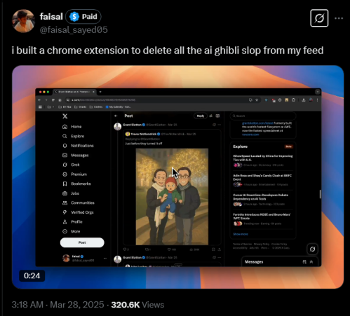The height and width of the screenshot is (316, 350).
Task: Click the Ghibli-style family image in the video
Action: coord(172,197)
